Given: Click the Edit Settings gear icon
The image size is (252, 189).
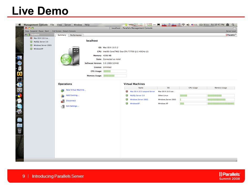Looking at the screenshot, I should [x=62, y=106].
